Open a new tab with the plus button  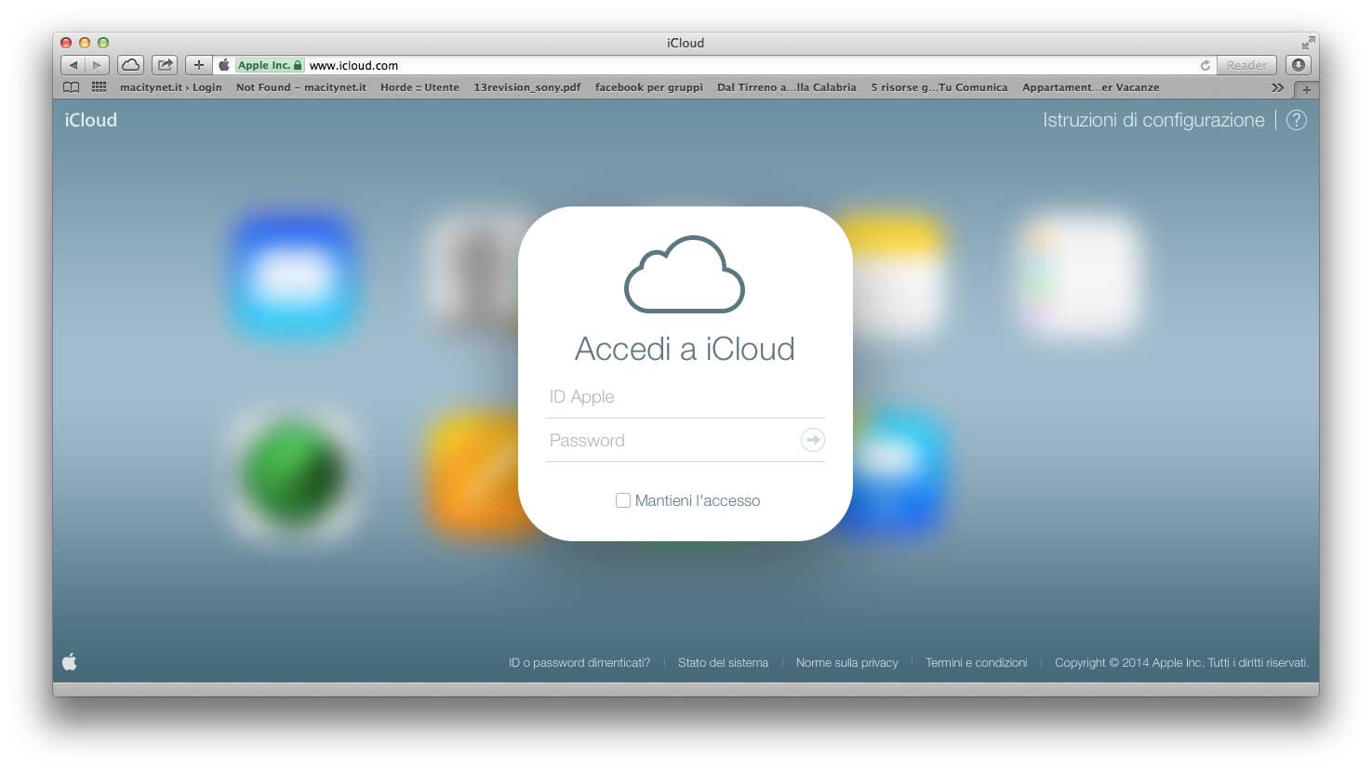1306,89
